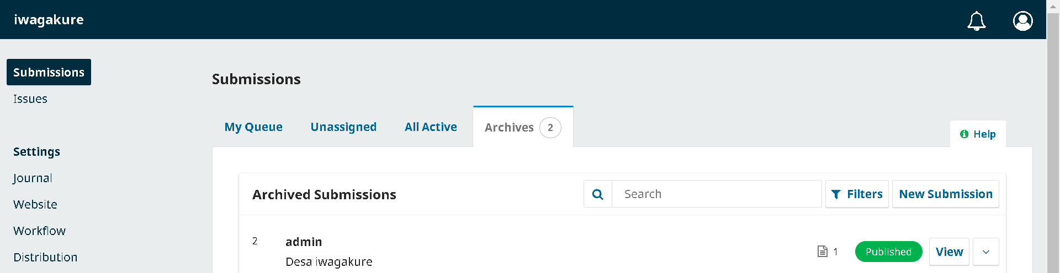This screenshot has height=273, width=1060.
Task: Open Workflow settings
Action: [39, 231]
